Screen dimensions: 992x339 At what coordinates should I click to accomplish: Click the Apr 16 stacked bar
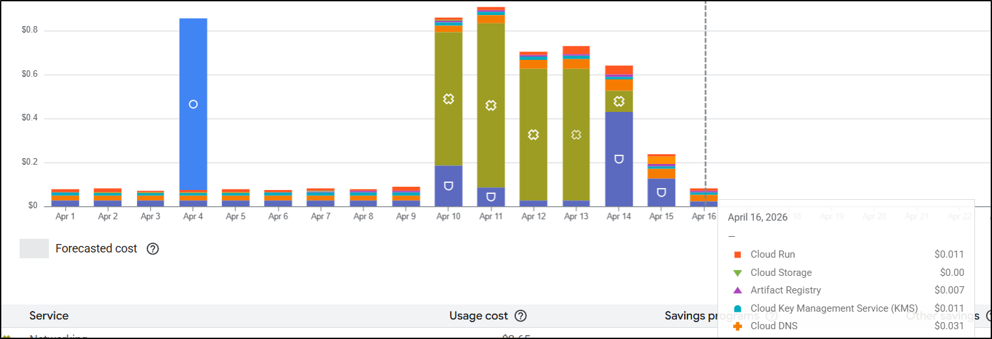[x=704, y=197]
